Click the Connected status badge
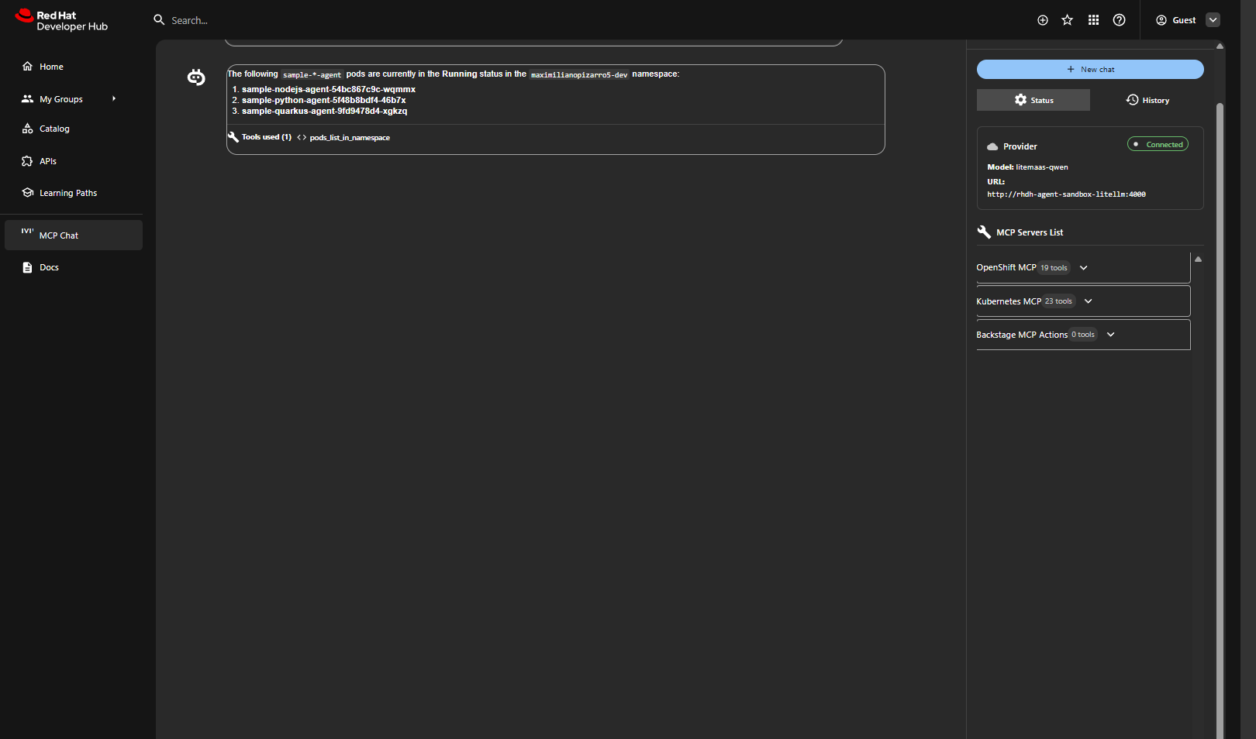 (1158, 144)
